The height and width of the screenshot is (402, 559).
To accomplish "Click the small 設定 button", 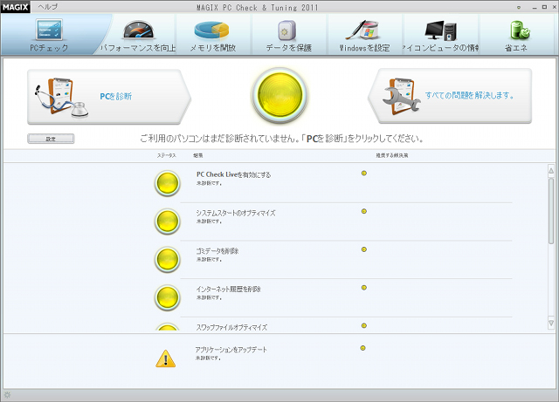I will coord(51,139).
